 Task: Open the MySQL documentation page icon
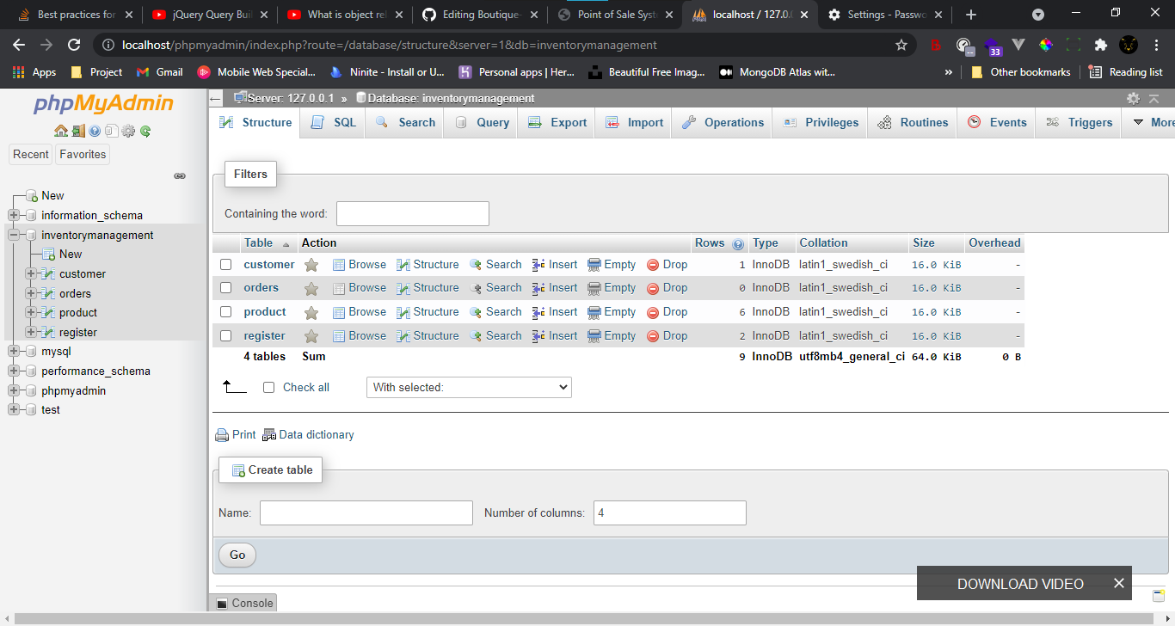click(111, 132)
